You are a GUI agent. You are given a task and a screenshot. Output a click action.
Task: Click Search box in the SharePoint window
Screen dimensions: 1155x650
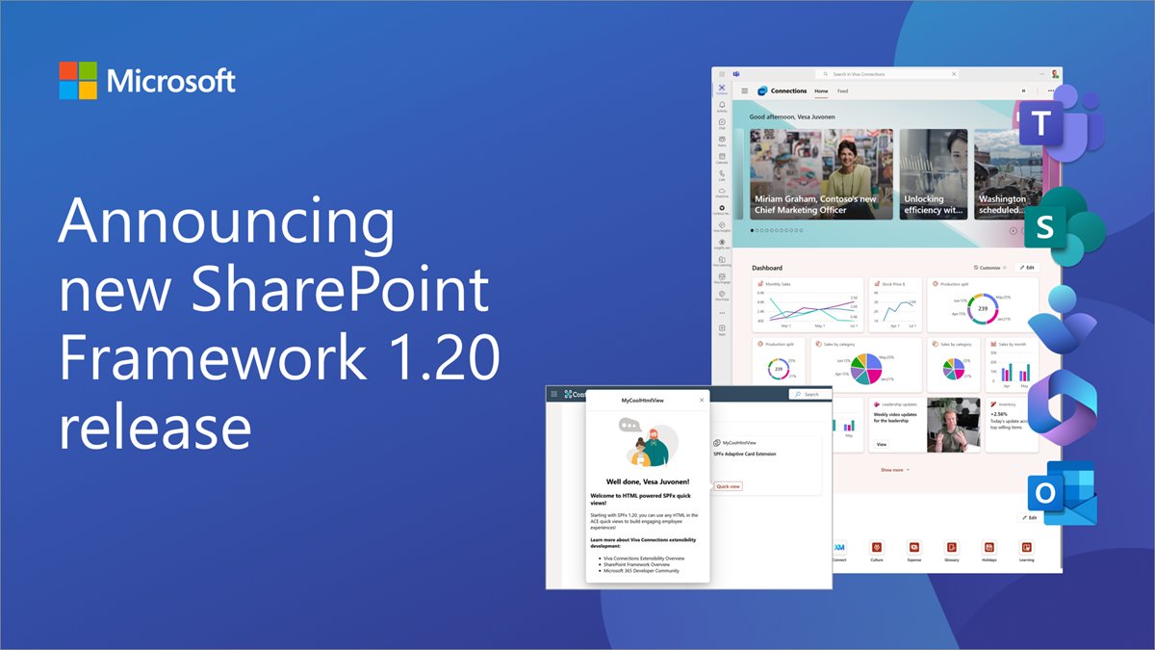(x=809, y=394)
